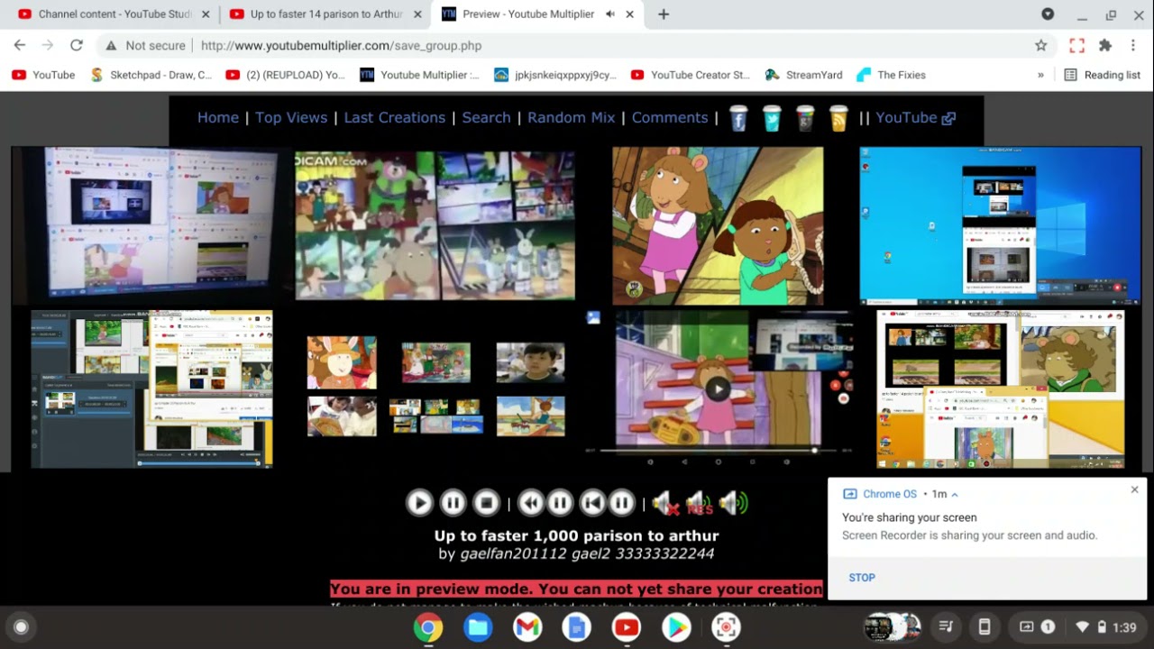Open the jpkjsnkeiqxppxyj9cy bookmark
Image resolution: width=1154 pixels, height=649 pixels.
pos(555,75)
